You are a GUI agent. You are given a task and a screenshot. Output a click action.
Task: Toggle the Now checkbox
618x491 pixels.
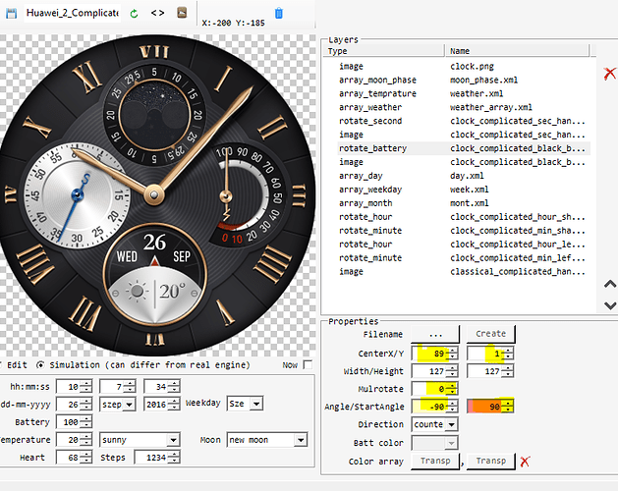(309, 365)
